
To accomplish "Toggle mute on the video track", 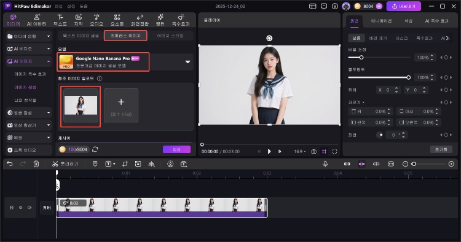I will pyautogui.click(x=30, y=208).
